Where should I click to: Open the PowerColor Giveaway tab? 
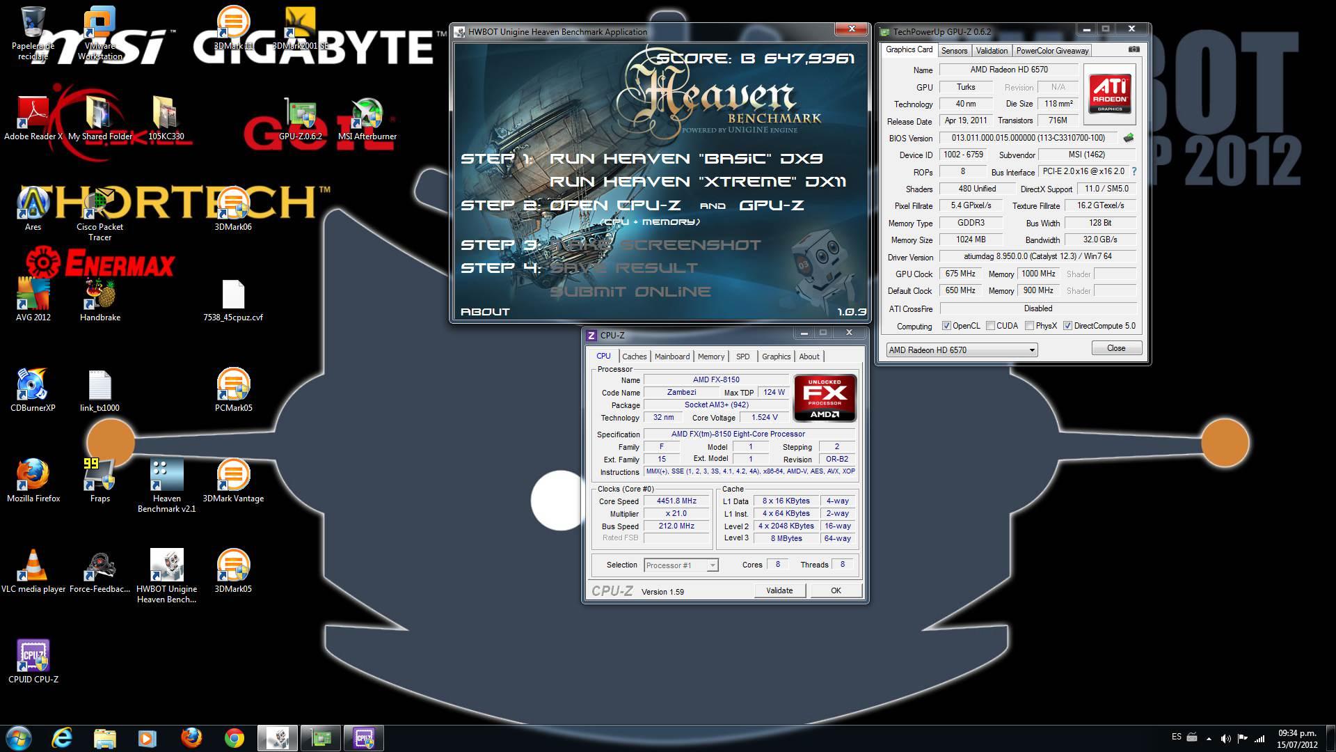(x=1051, y=51)
